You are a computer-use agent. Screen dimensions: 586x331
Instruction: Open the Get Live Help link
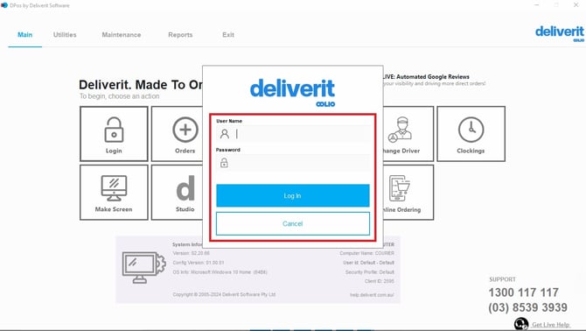coord(551,325)
